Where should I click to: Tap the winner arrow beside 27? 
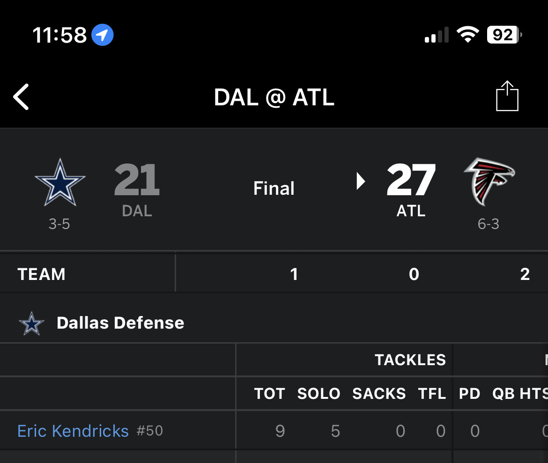pos(360,181)
